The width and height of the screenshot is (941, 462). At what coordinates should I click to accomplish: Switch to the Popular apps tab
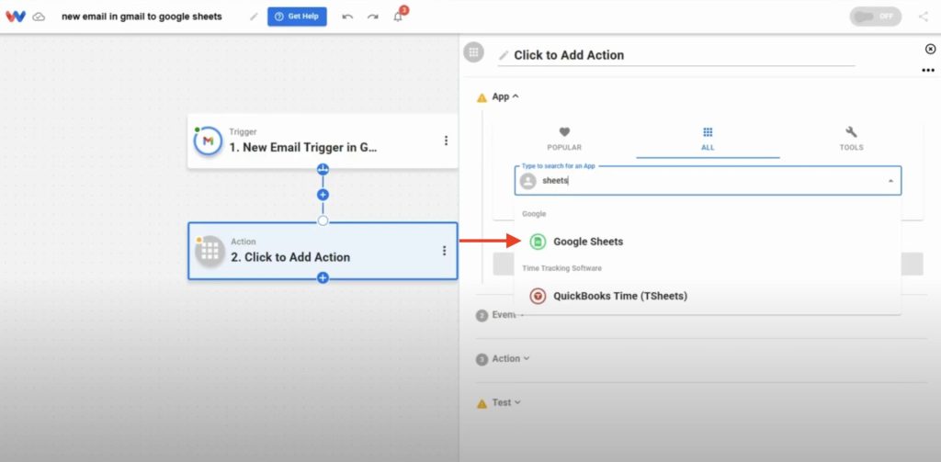(564, 140)
